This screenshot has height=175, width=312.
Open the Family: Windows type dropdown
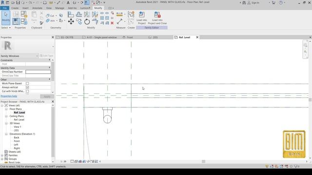pos(19,56)
